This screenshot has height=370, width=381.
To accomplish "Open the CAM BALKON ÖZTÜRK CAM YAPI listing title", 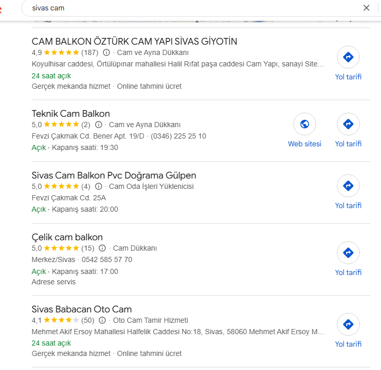I will (x=134, y=42).
